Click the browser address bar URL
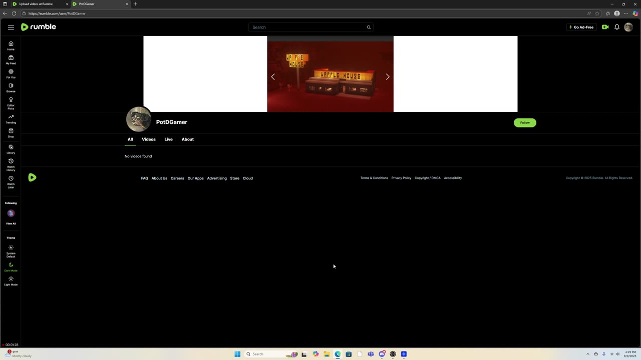 [x=57, y=13]
